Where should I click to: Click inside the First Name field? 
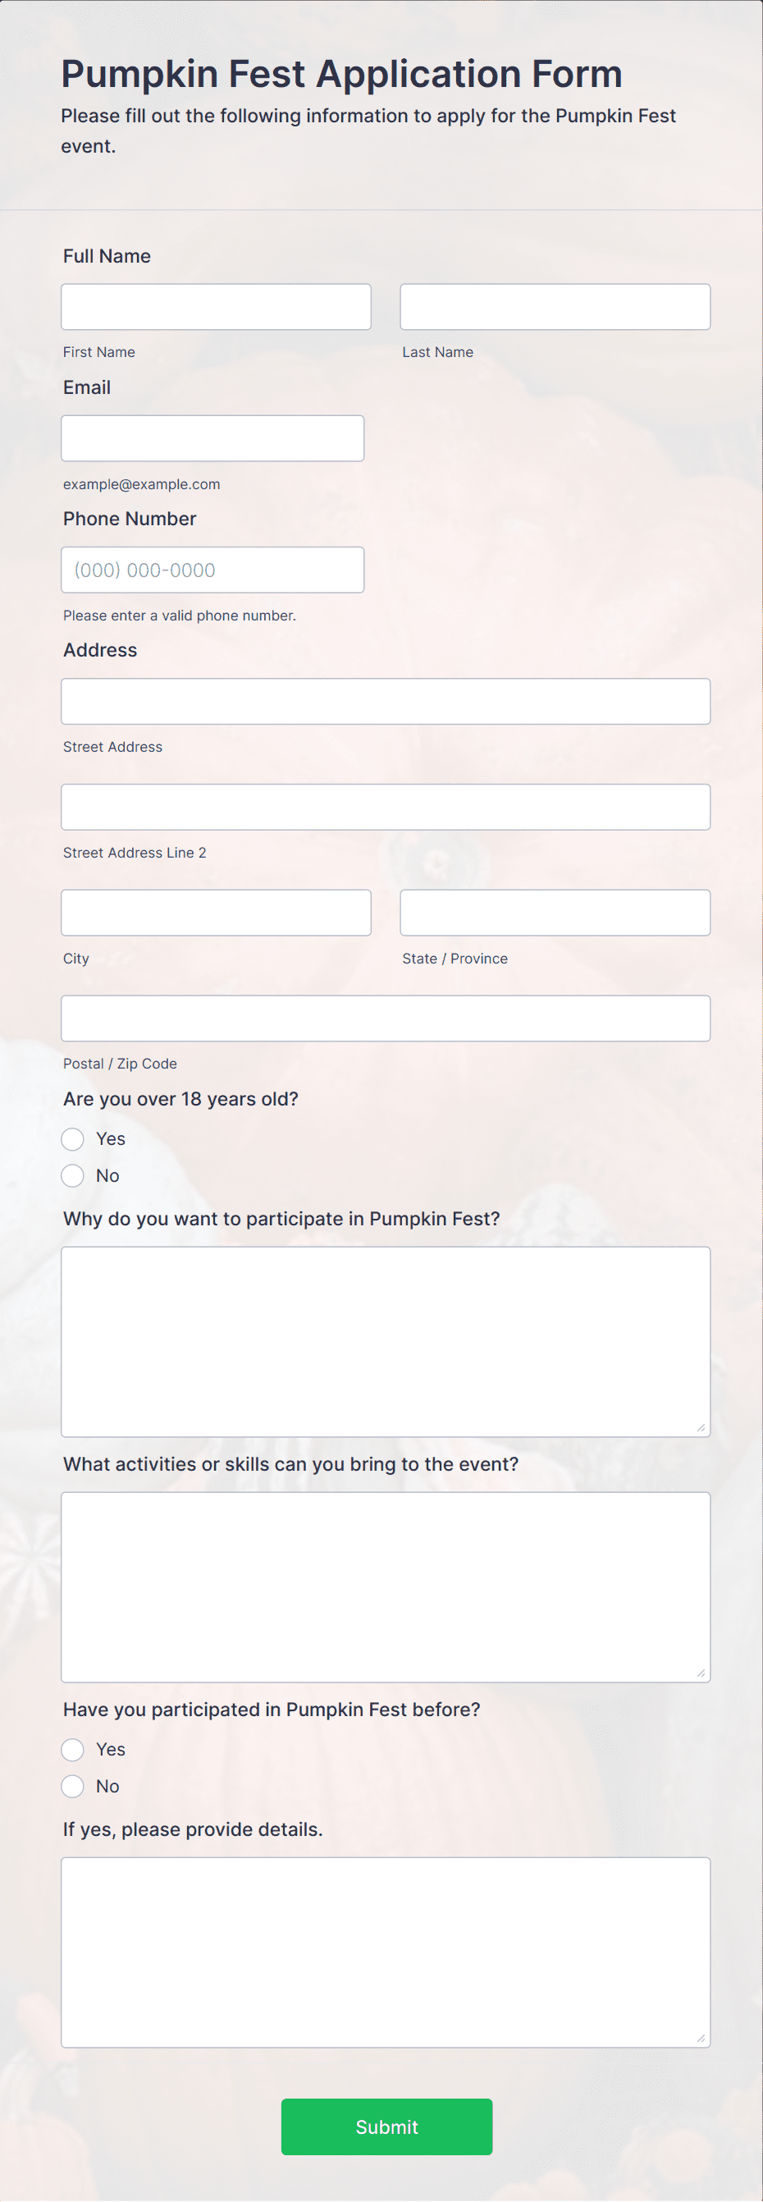pos(215,306)
